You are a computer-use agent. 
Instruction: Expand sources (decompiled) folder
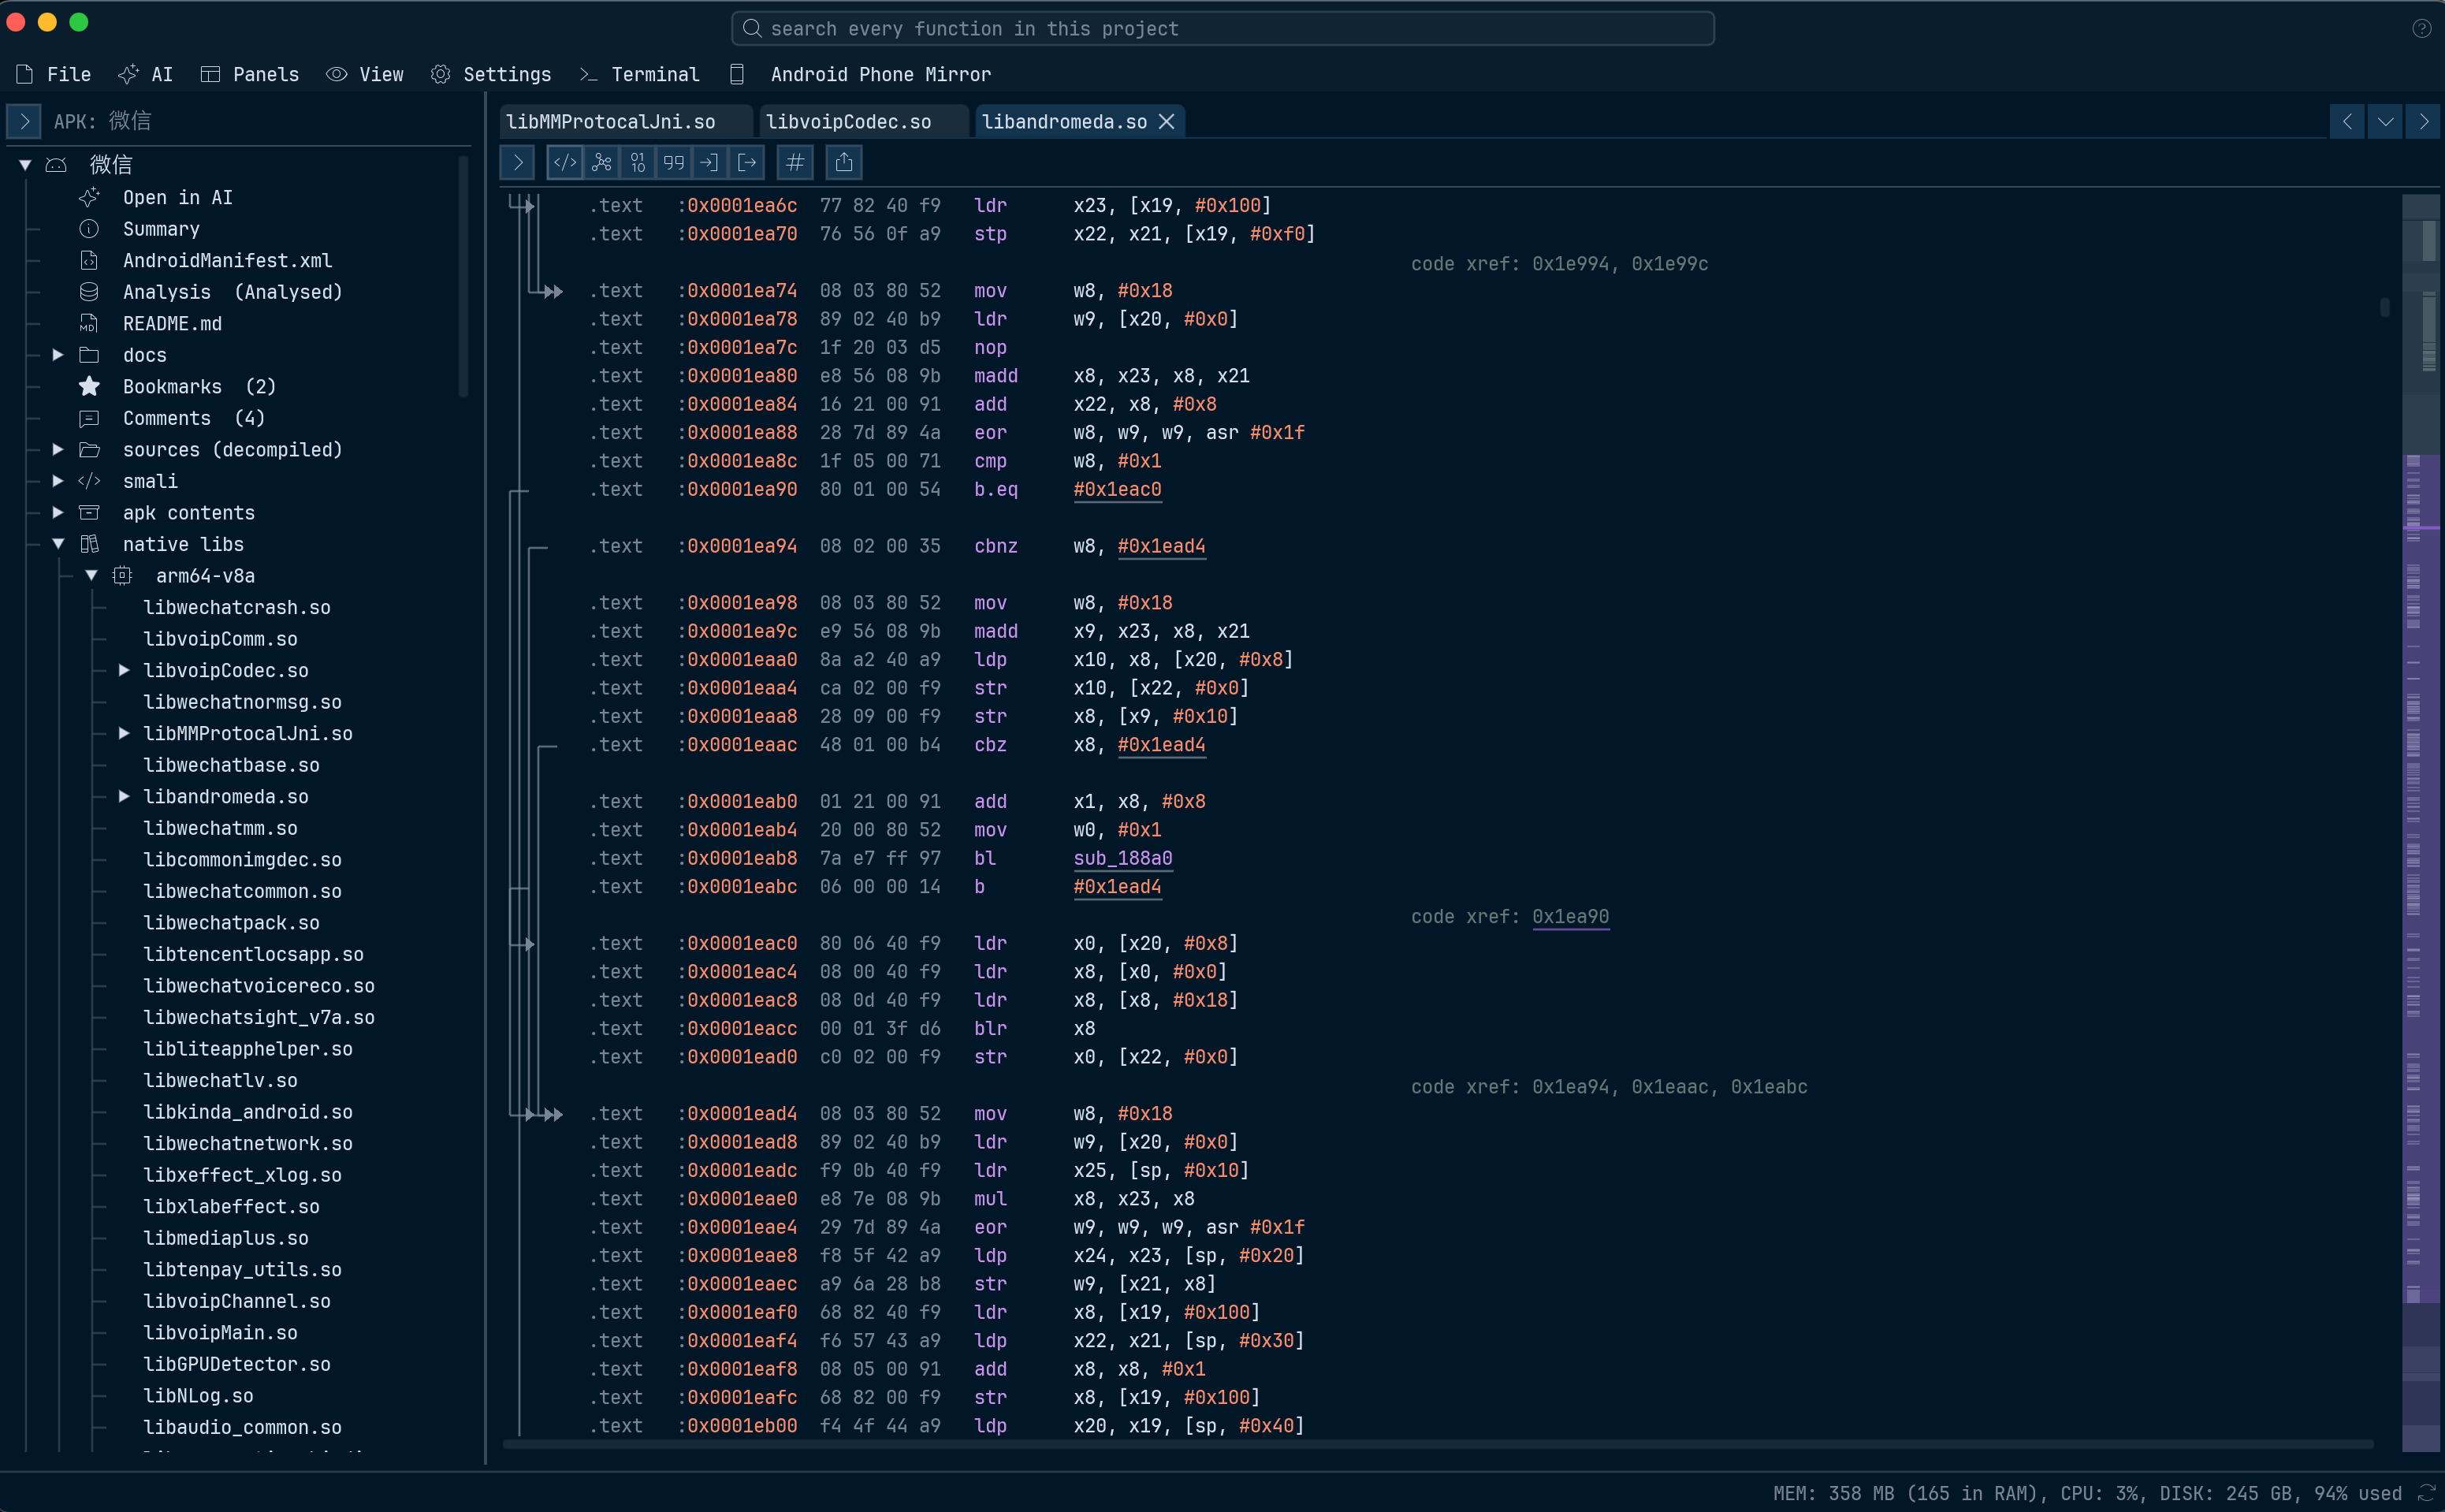pyautogui.click(x=58, y=450)
